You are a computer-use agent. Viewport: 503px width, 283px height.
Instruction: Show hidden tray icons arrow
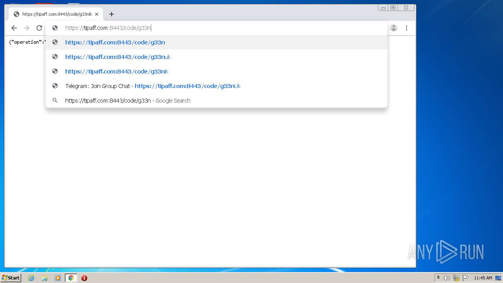438,278
